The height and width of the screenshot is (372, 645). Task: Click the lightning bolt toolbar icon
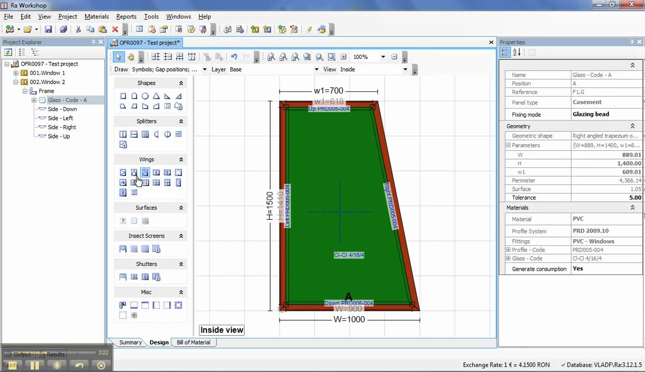[x=310, y=29]
